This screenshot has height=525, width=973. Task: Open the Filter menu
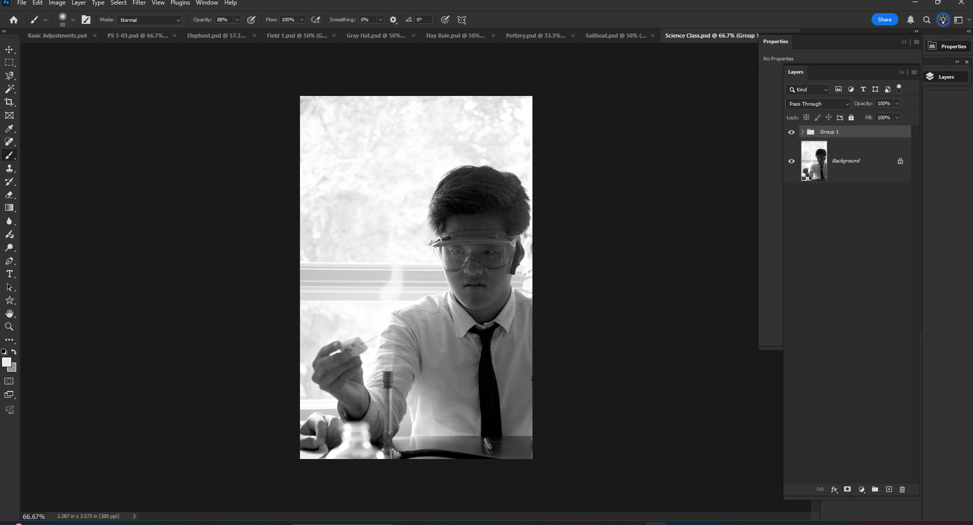click(139, 3)
